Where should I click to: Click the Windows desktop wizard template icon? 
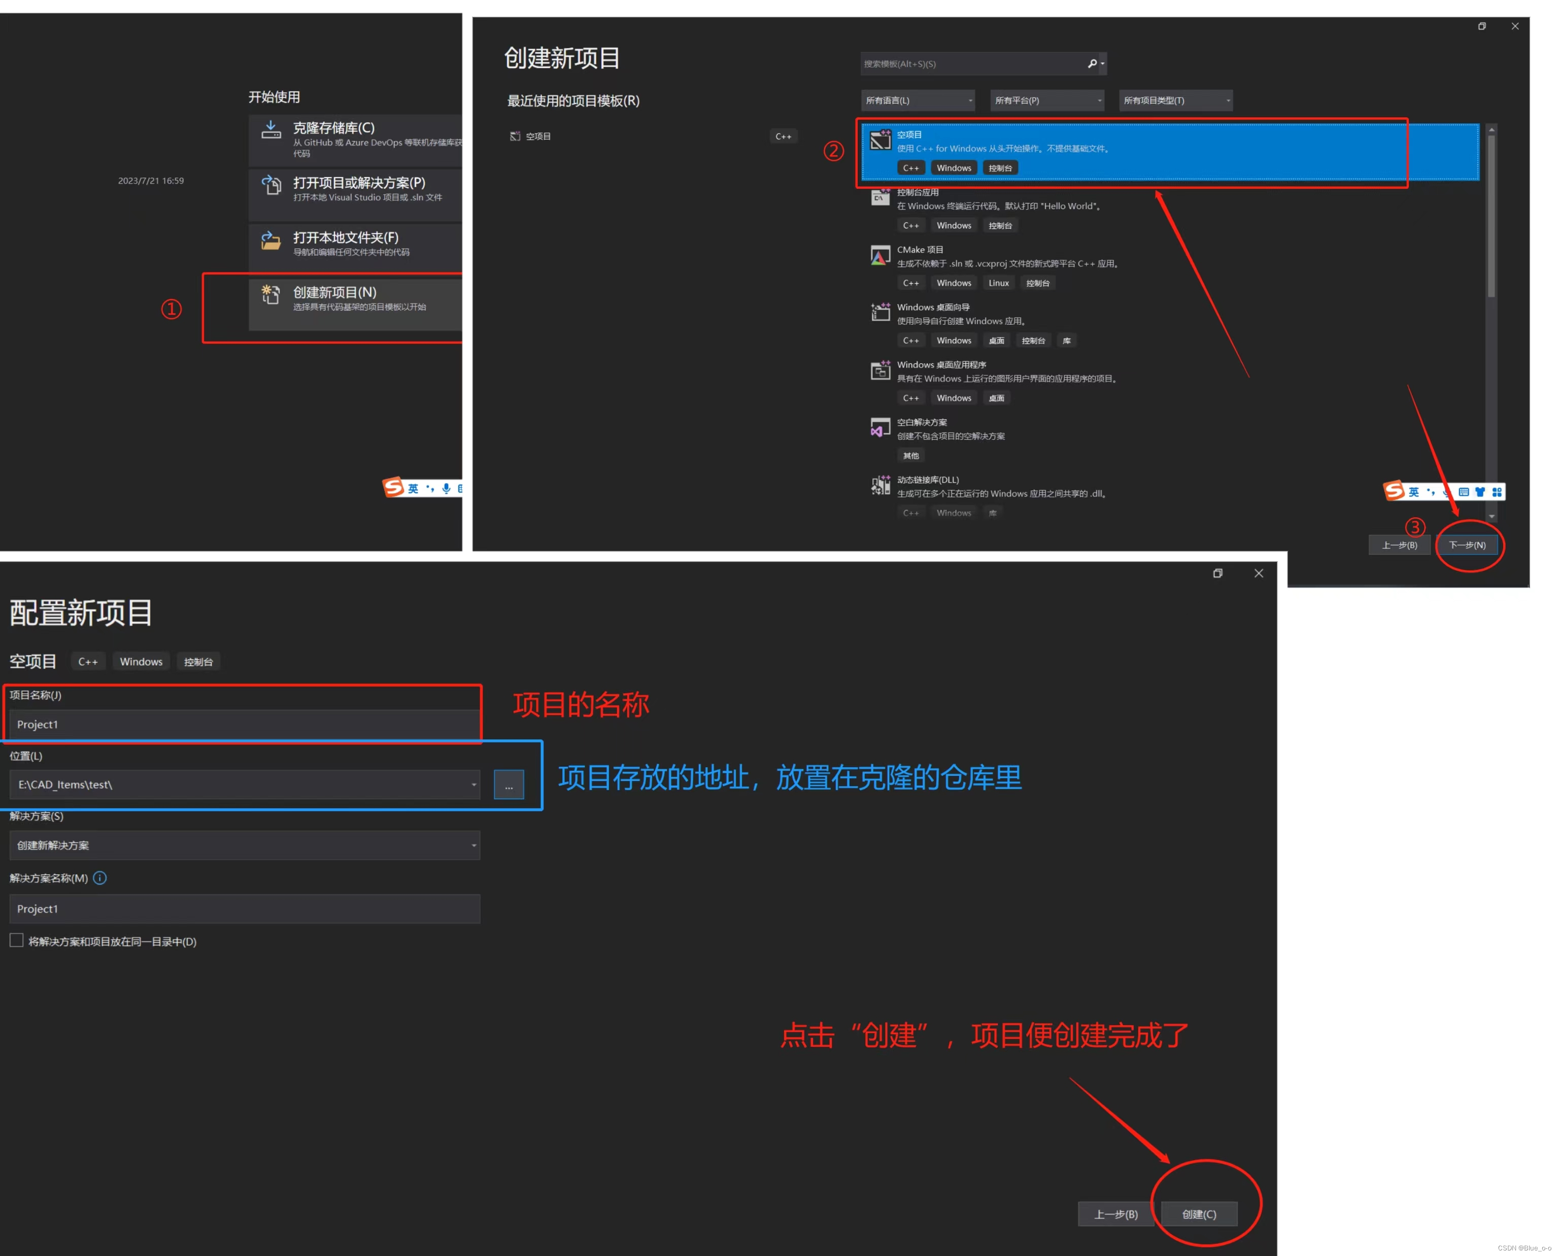pos(879,312)
